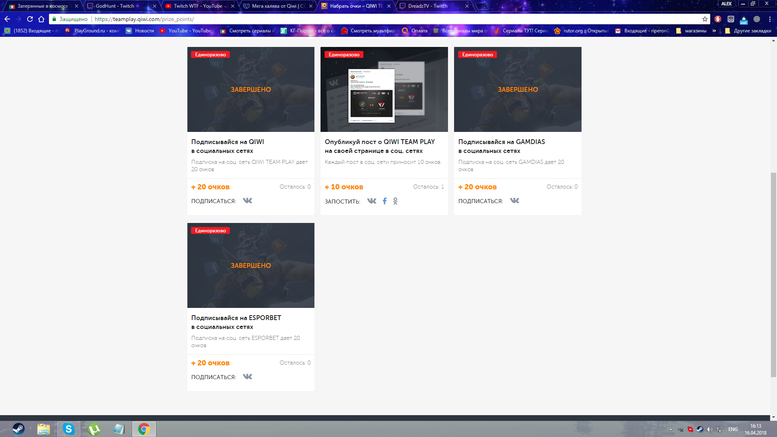Open a new browser tab
The height and width of the screenshot is (437, 777).
point(482,6)
